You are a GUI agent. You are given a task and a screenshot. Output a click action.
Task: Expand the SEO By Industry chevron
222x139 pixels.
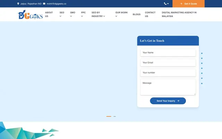pos(104,16)
